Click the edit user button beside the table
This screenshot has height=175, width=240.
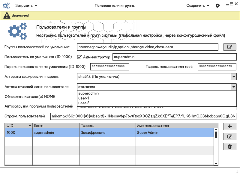230,137
